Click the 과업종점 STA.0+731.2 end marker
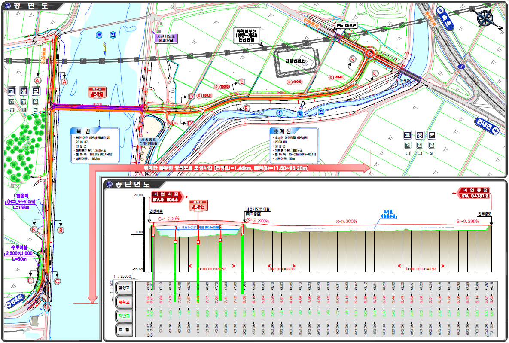 coord(473,193)
